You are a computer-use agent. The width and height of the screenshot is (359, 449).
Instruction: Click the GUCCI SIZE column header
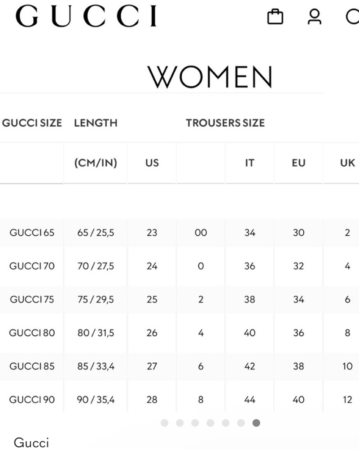click(32, 123)
